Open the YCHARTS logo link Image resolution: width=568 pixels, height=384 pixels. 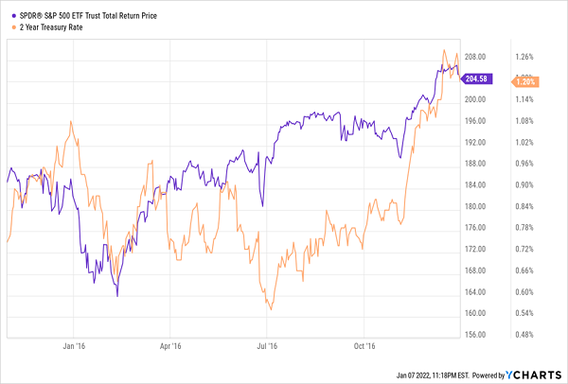pos(533,375)
